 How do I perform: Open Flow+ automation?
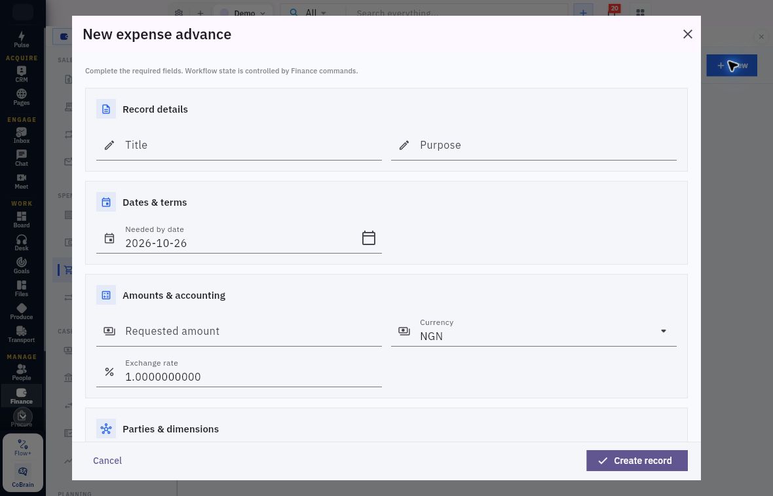[x=23, y=448]
